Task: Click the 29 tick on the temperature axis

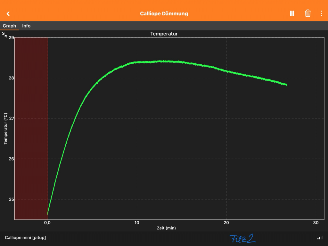Action: point(11,38)
